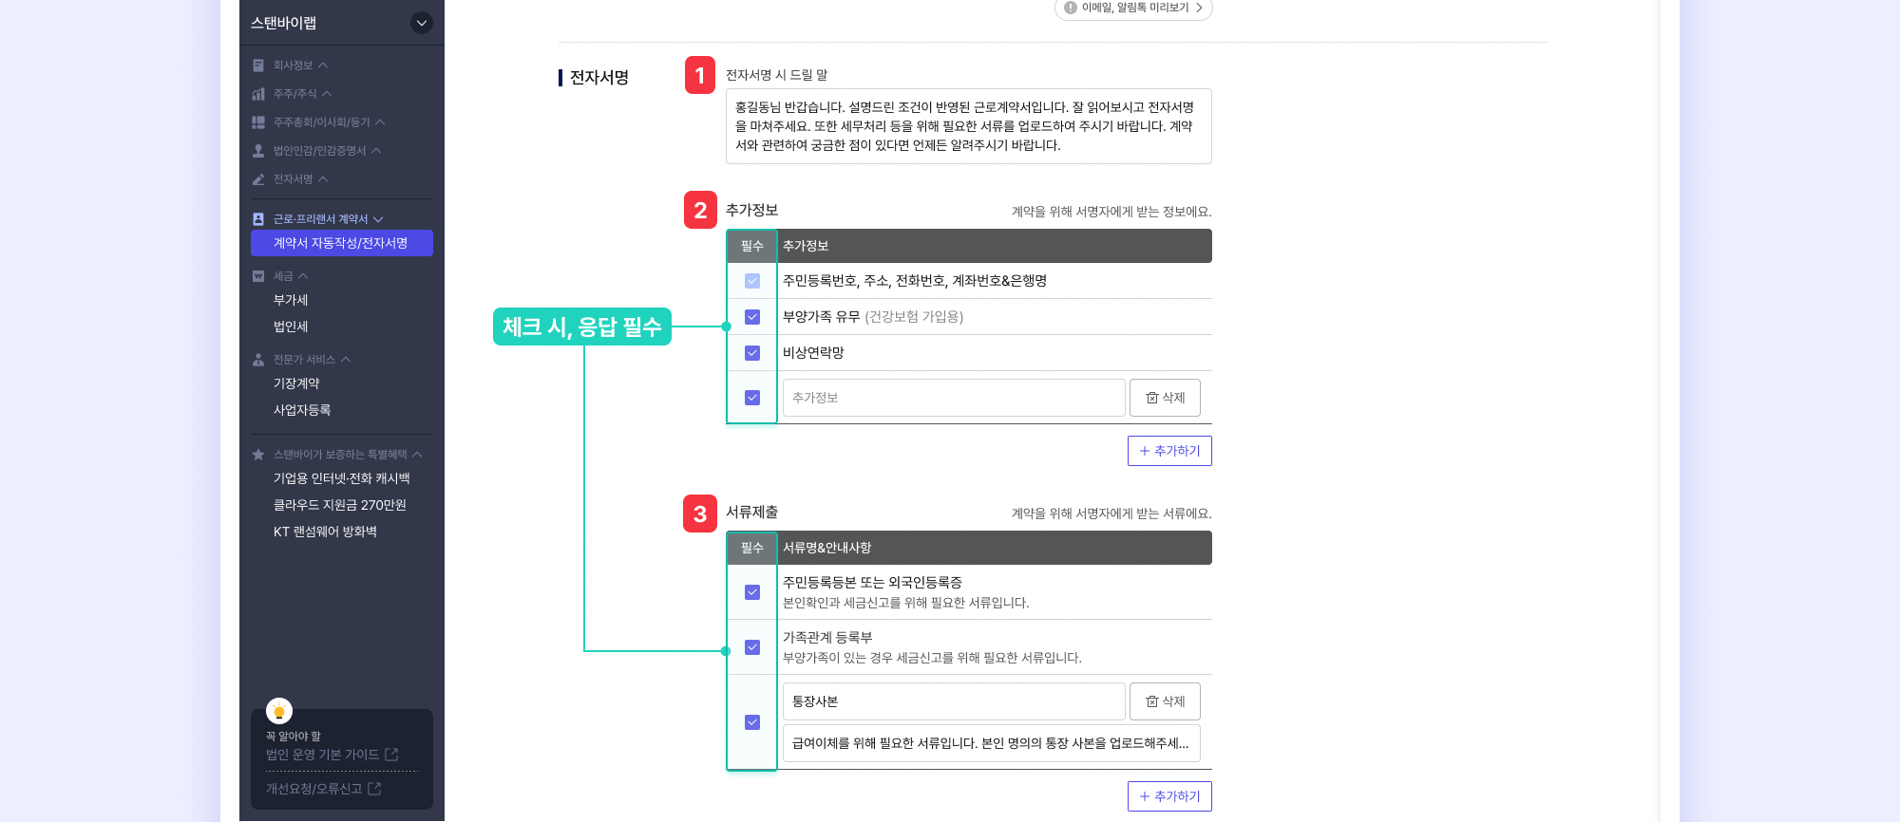Open the 스탠바이랩 company dropdown arrow
The image size is (1900, 822).
click(x=421, y=23)
